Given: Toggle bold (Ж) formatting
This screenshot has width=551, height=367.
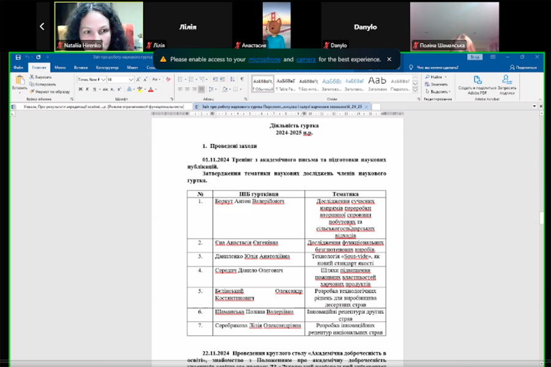Looking at the screenshot, I should tap(80, 89).
